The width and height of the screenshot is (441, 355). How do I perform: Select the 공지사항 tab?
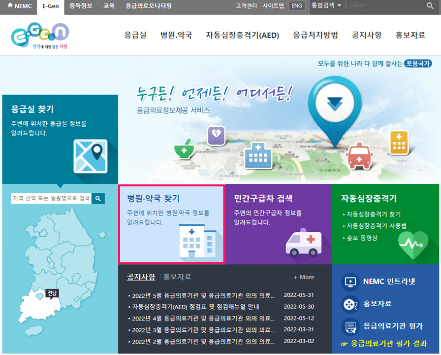point(141,277)
